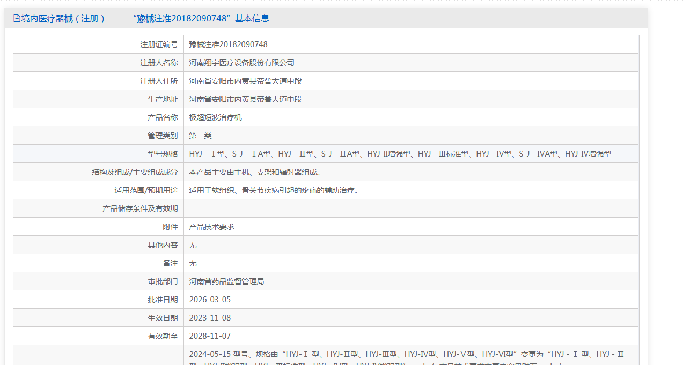Click the label '型号规格'
The height and width of the screenshot is (365, 683).
163,154
